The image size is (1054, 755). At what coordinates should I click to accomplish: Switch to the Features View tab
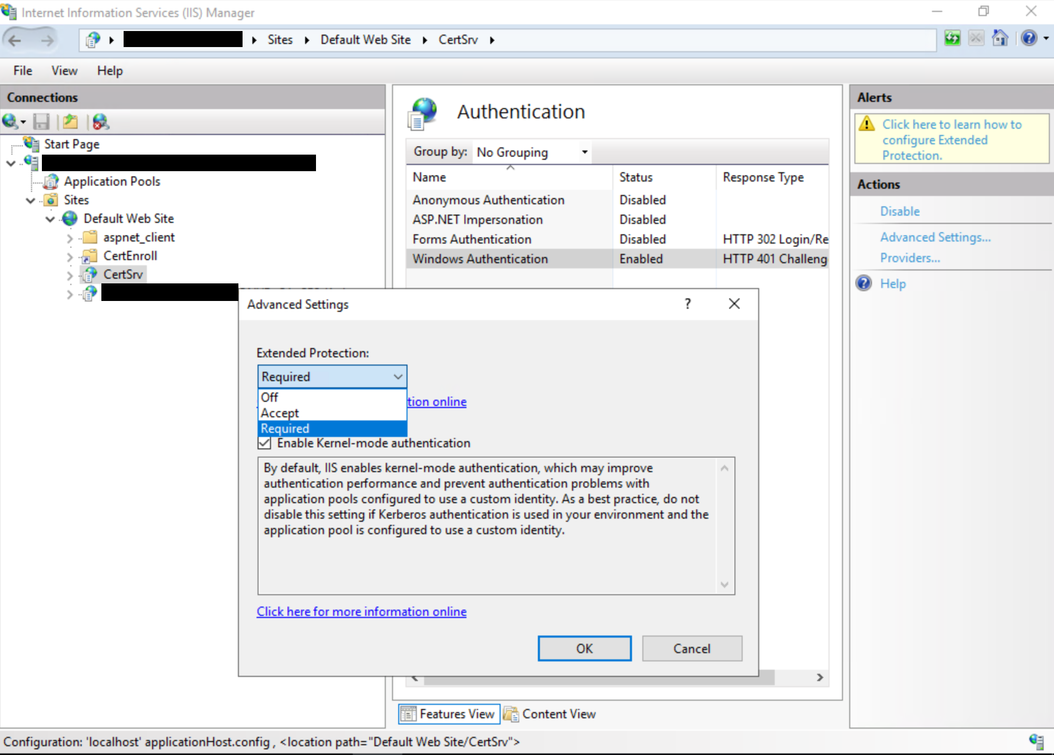449,714
